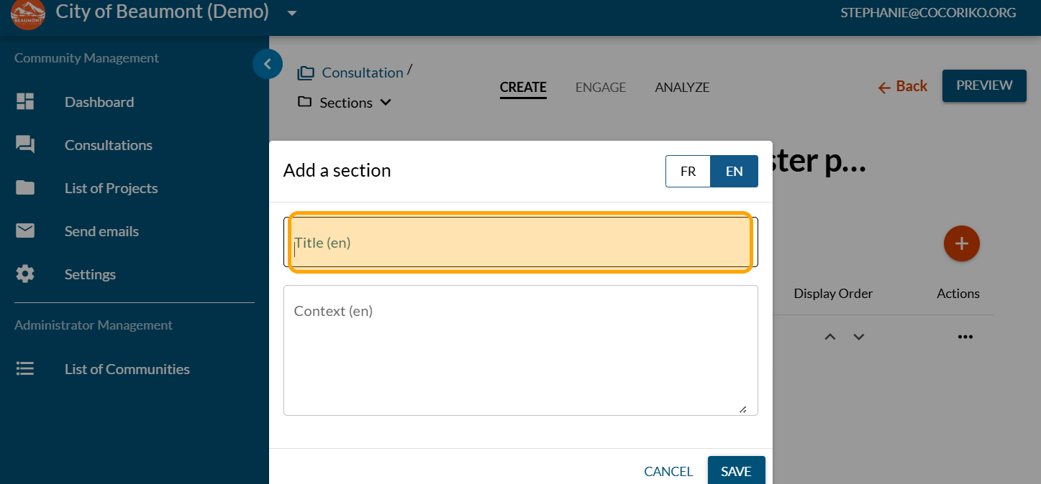
Task: Click the List of Projects folder icon
Action: pos(25,188)
